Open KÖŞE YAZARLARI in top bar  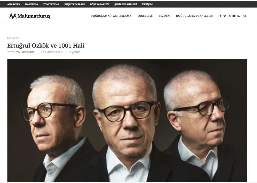pyautogui.click(x=75, y=4)
